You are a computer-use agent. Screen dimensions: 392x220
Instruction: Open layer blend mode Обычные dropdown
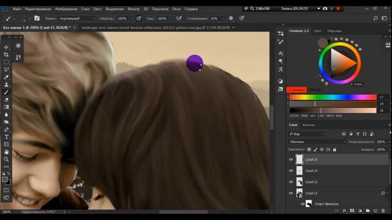[x=317, y=142]
